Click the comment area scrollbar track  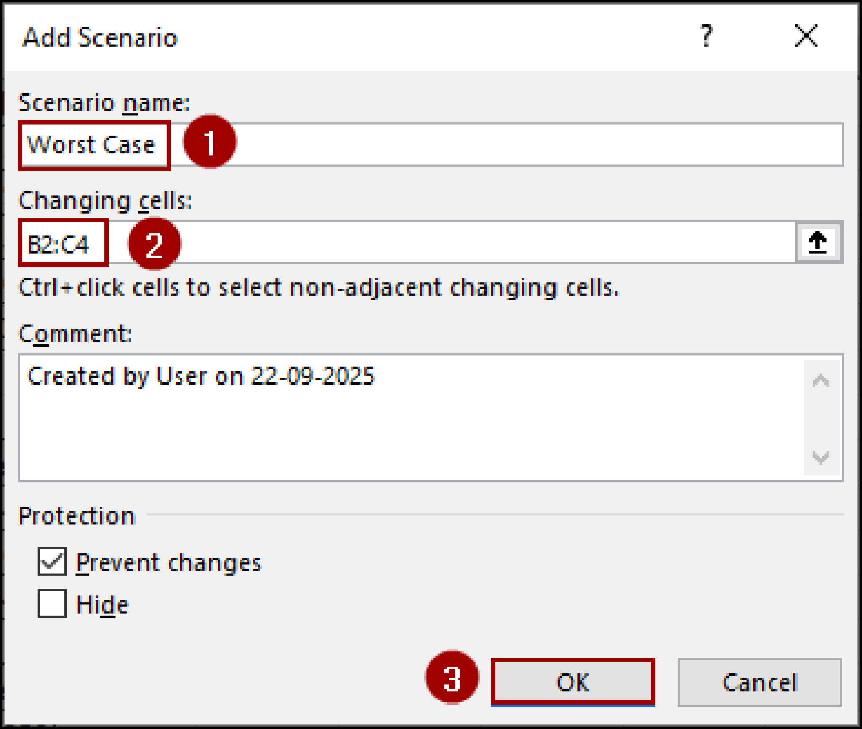click(822, 419)
